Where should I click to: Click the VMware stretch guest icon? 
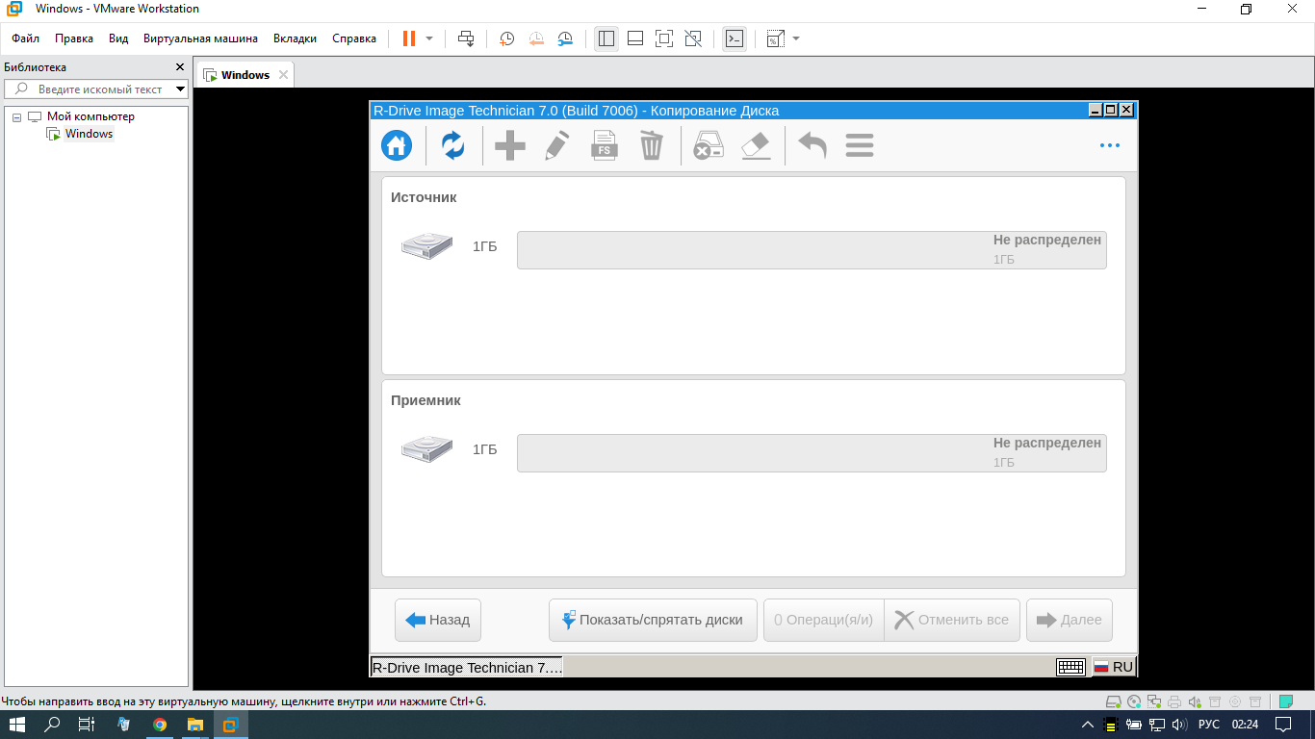point(774,38)
